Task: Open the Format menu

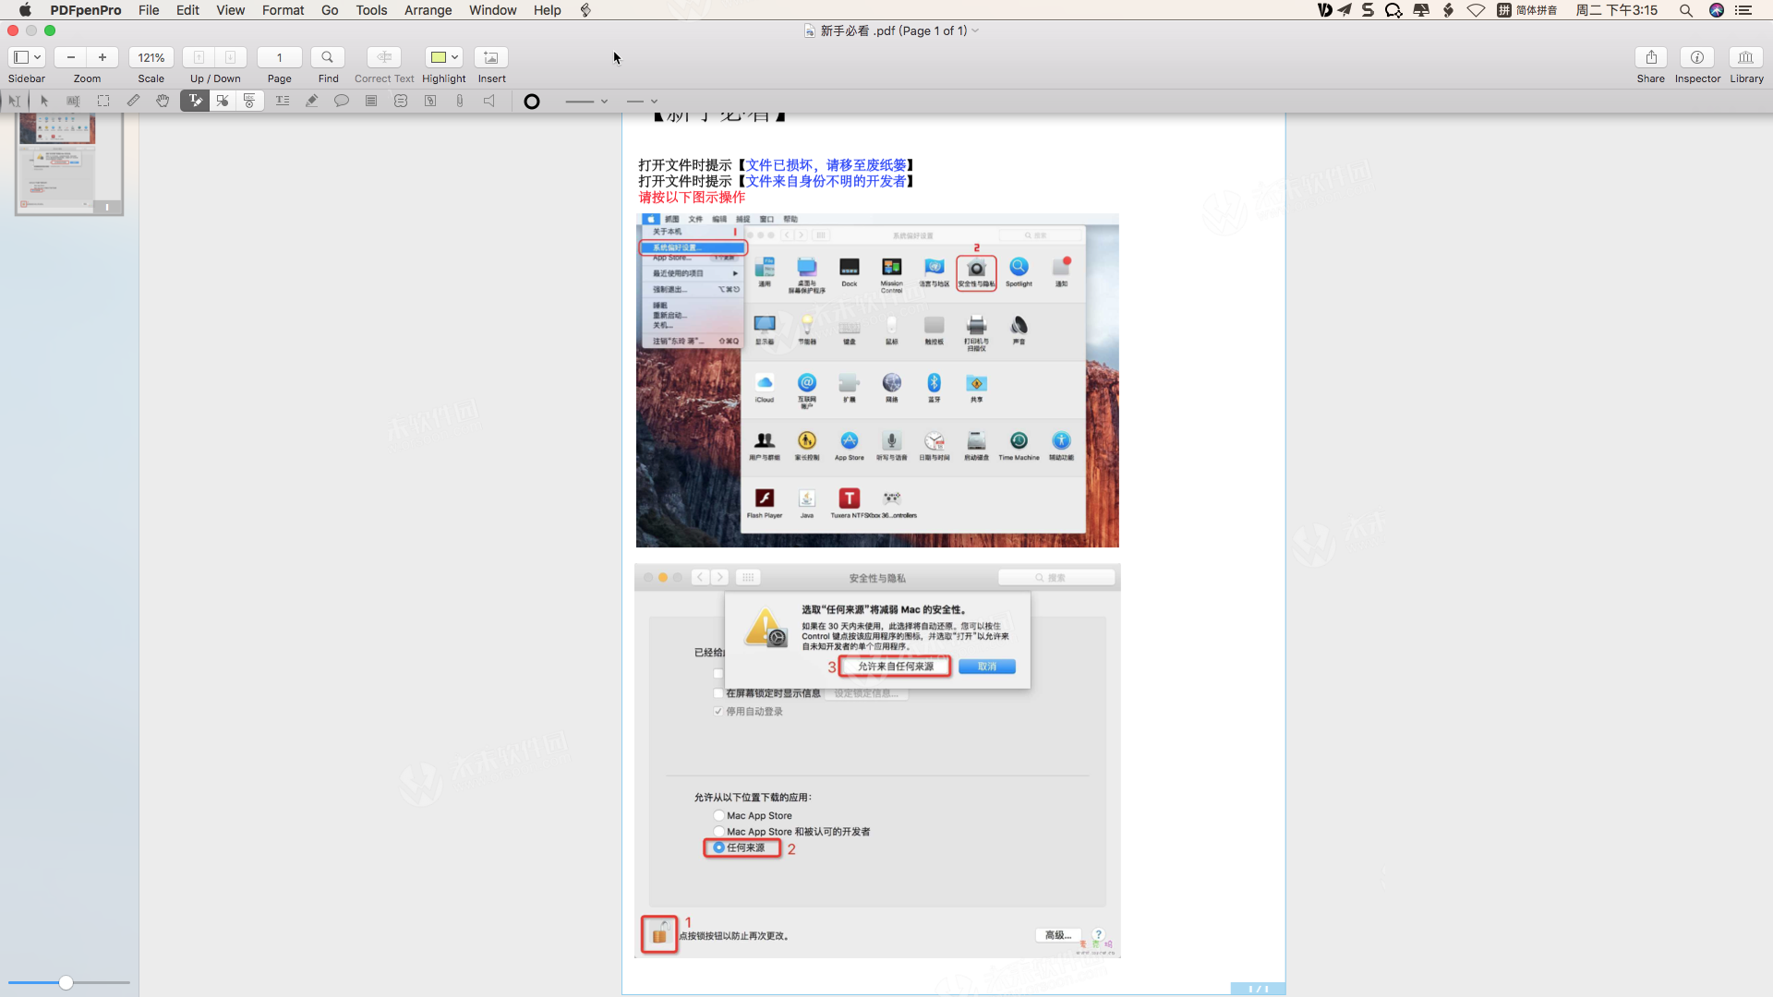Action: pyautogui.click(x=283, y=10)
